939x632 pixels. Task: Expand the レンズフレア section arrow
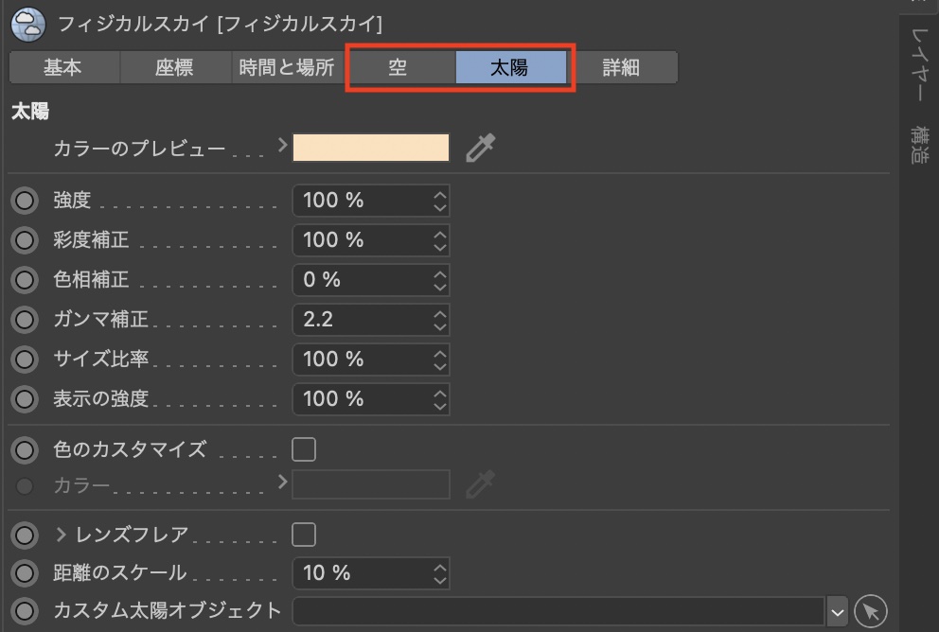pyautogui.click(x=62, y=535)
